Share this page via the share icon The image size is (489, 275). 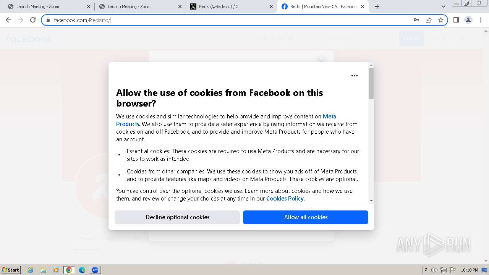429,20
